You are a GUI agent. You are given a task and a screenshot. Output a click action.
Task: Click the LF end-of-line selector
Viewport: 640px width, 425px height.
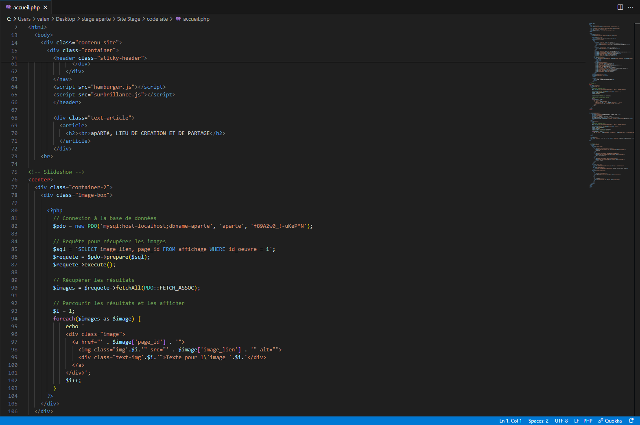576,421
